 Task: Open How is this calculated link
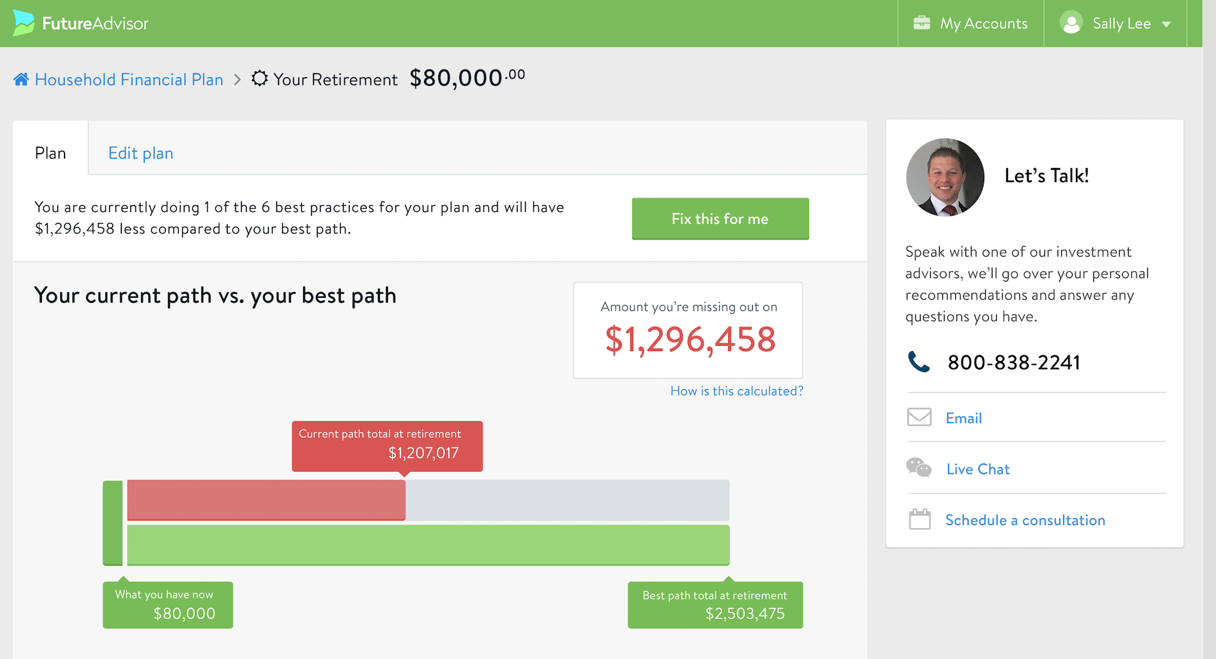[x=736, y=390]
